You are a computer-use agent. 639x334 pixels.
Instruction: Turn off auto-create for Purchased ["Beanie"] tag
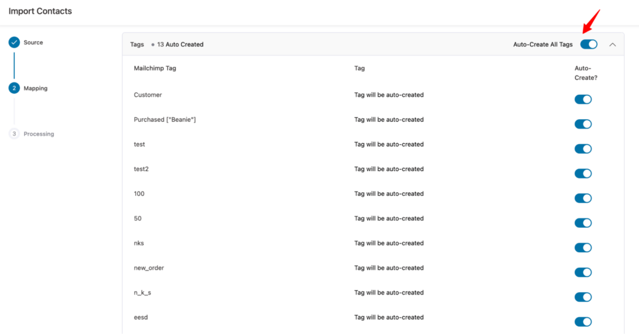coord(583,124)
